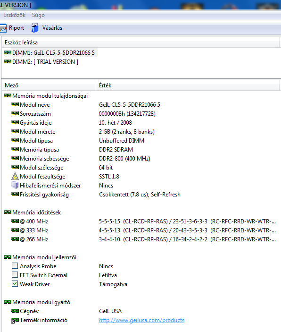
Task: Select the Memória modul gyártó group
Action: (x=41, y=302)
